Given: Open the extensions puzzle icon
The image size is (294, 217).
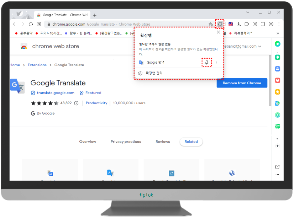Looking at the screenshot, I should pos(220,24).
